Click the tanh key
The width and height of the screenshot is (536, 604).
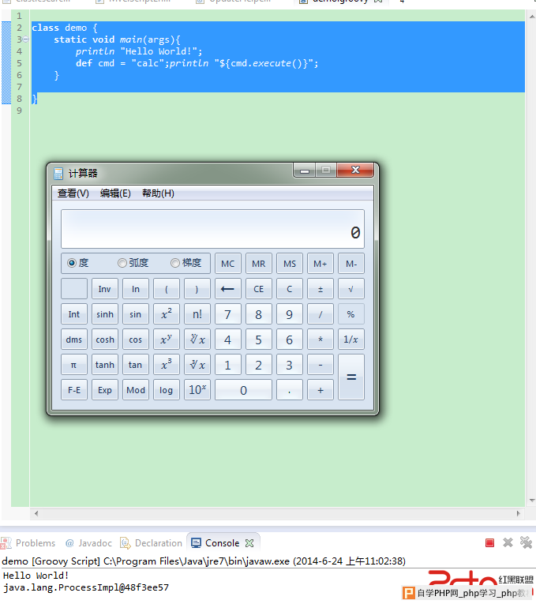pyautogui.click(x=105, y=365)
